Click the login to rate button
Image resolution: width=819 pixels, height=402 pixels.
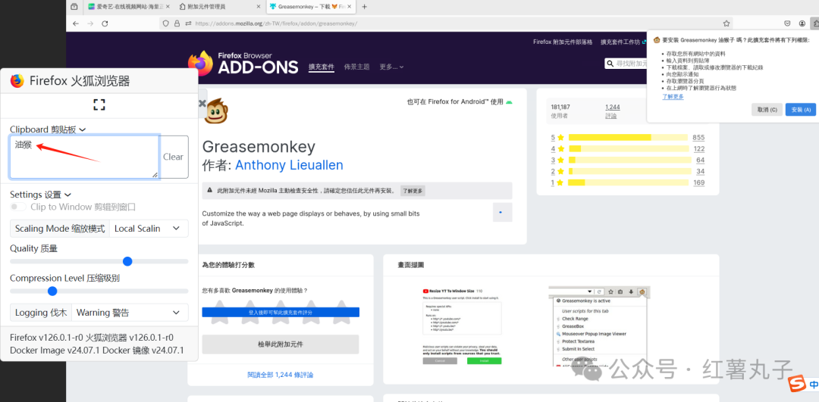click(x=281, y=313)
